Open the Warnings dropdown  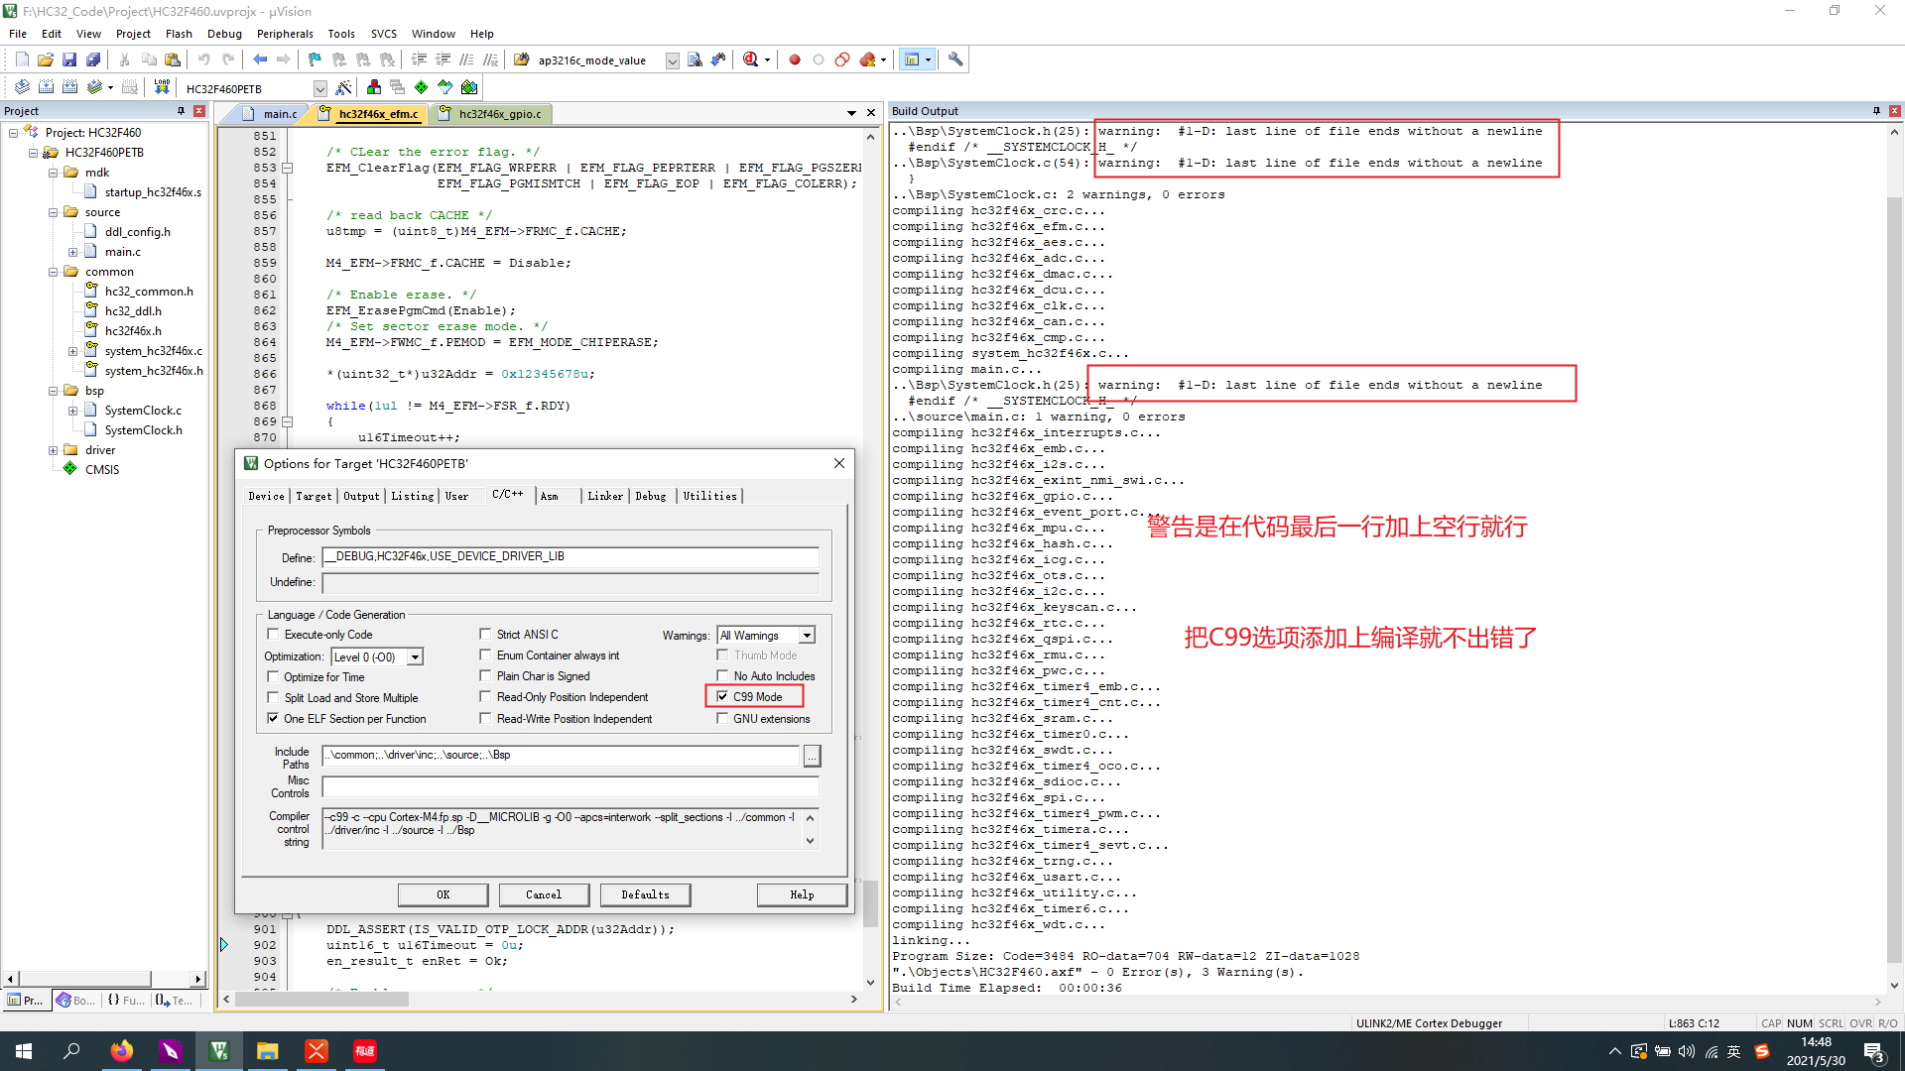click(x=807, y=636)
